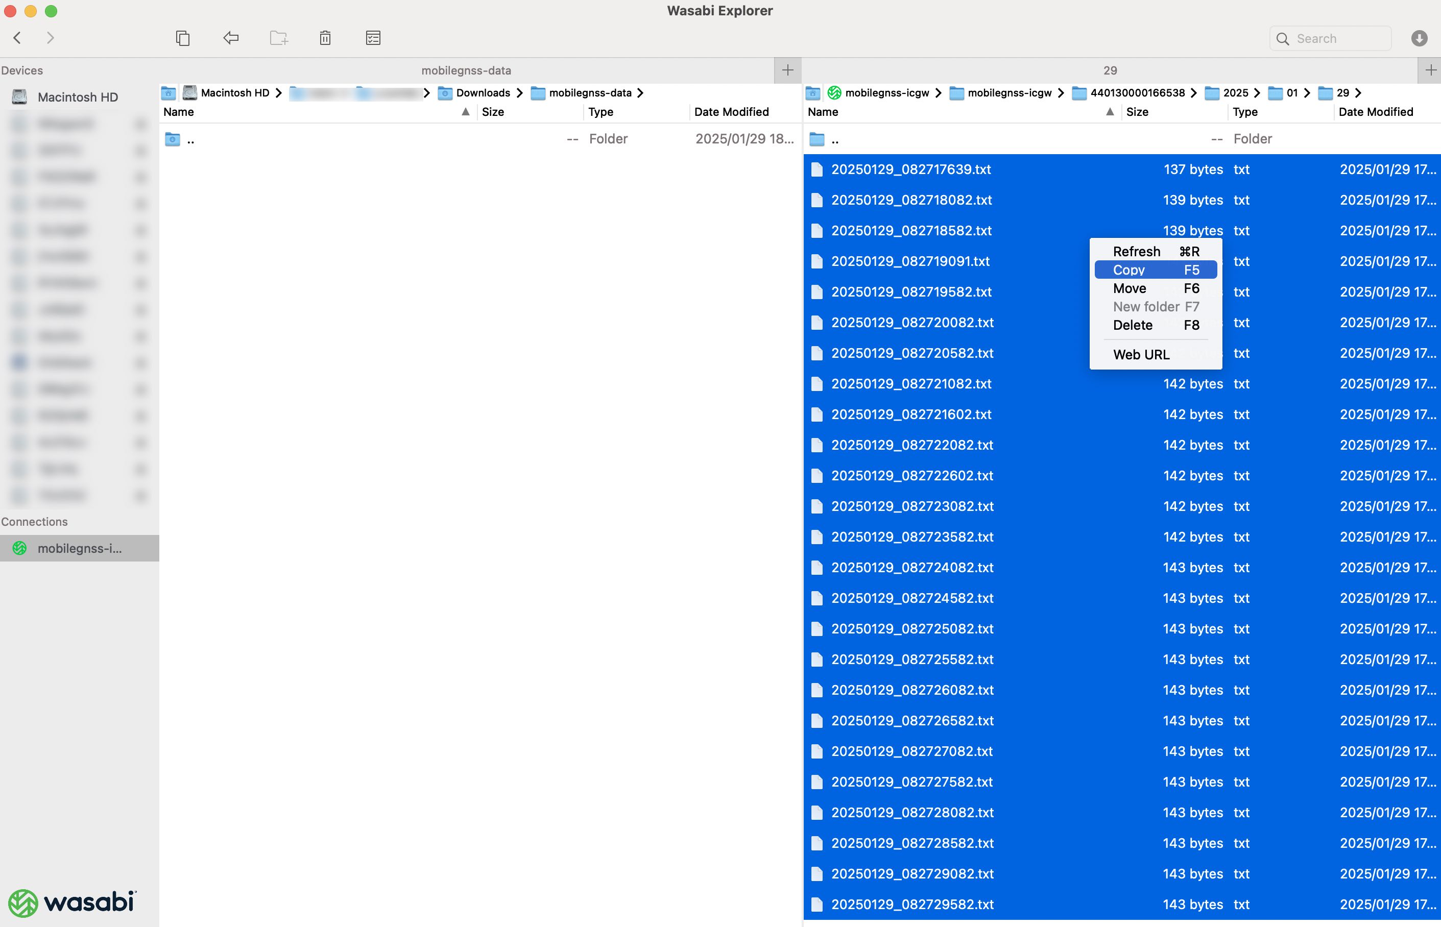Viewport: 1441px width, 927px height.
Task: Click 440130000166538 in right breadcrumb
Action: point(1138,93)
